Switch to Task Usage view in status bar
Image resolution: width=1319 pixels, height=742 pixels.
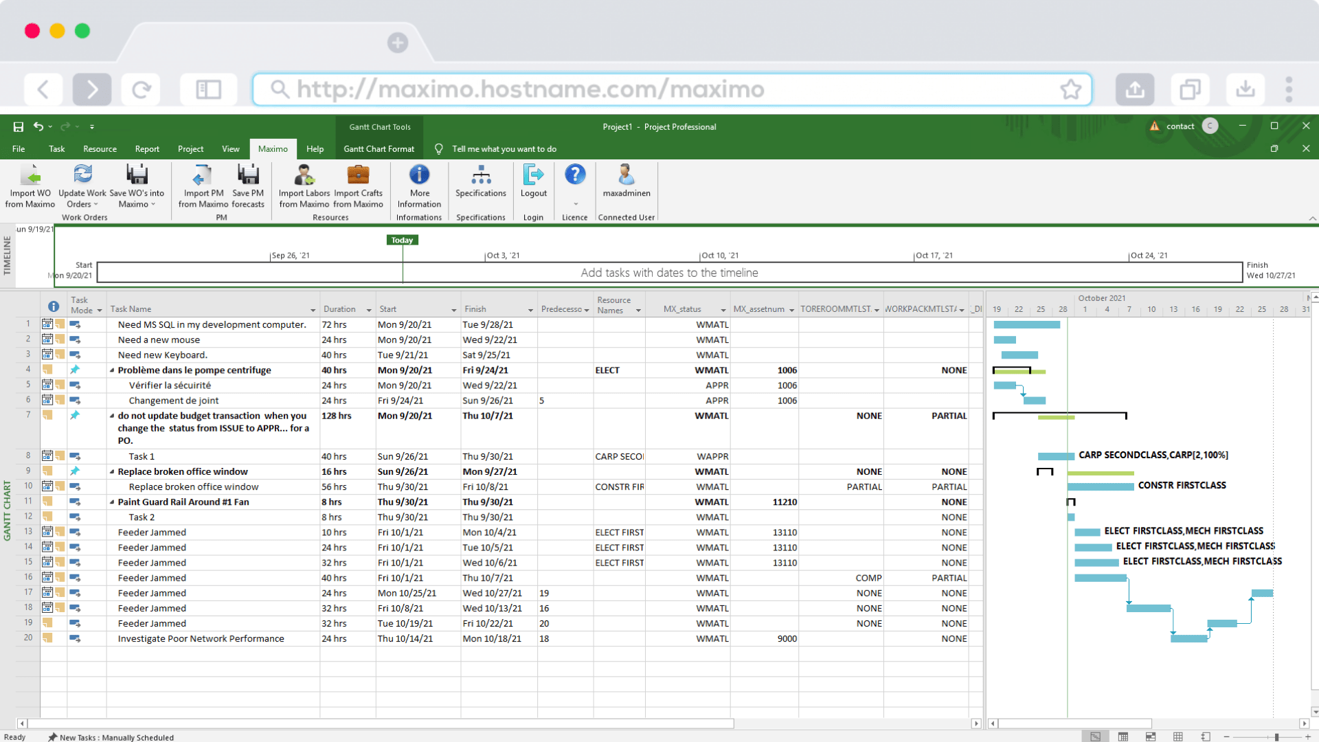pyautogui.click(x=1123, y=737)
